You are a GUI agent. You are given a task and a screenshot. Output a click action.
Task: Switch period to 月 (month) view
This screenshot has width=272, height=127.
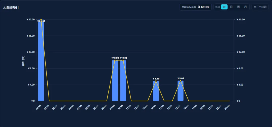245,7
